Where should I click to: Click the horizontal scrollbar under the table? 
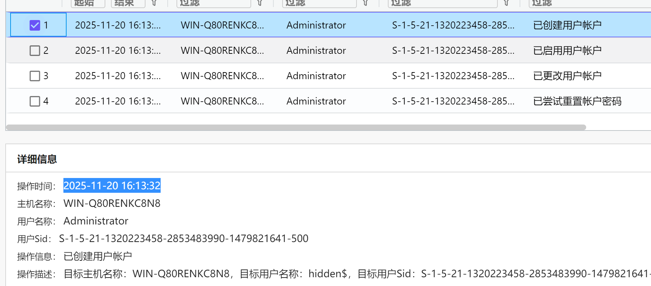[296, 127]
